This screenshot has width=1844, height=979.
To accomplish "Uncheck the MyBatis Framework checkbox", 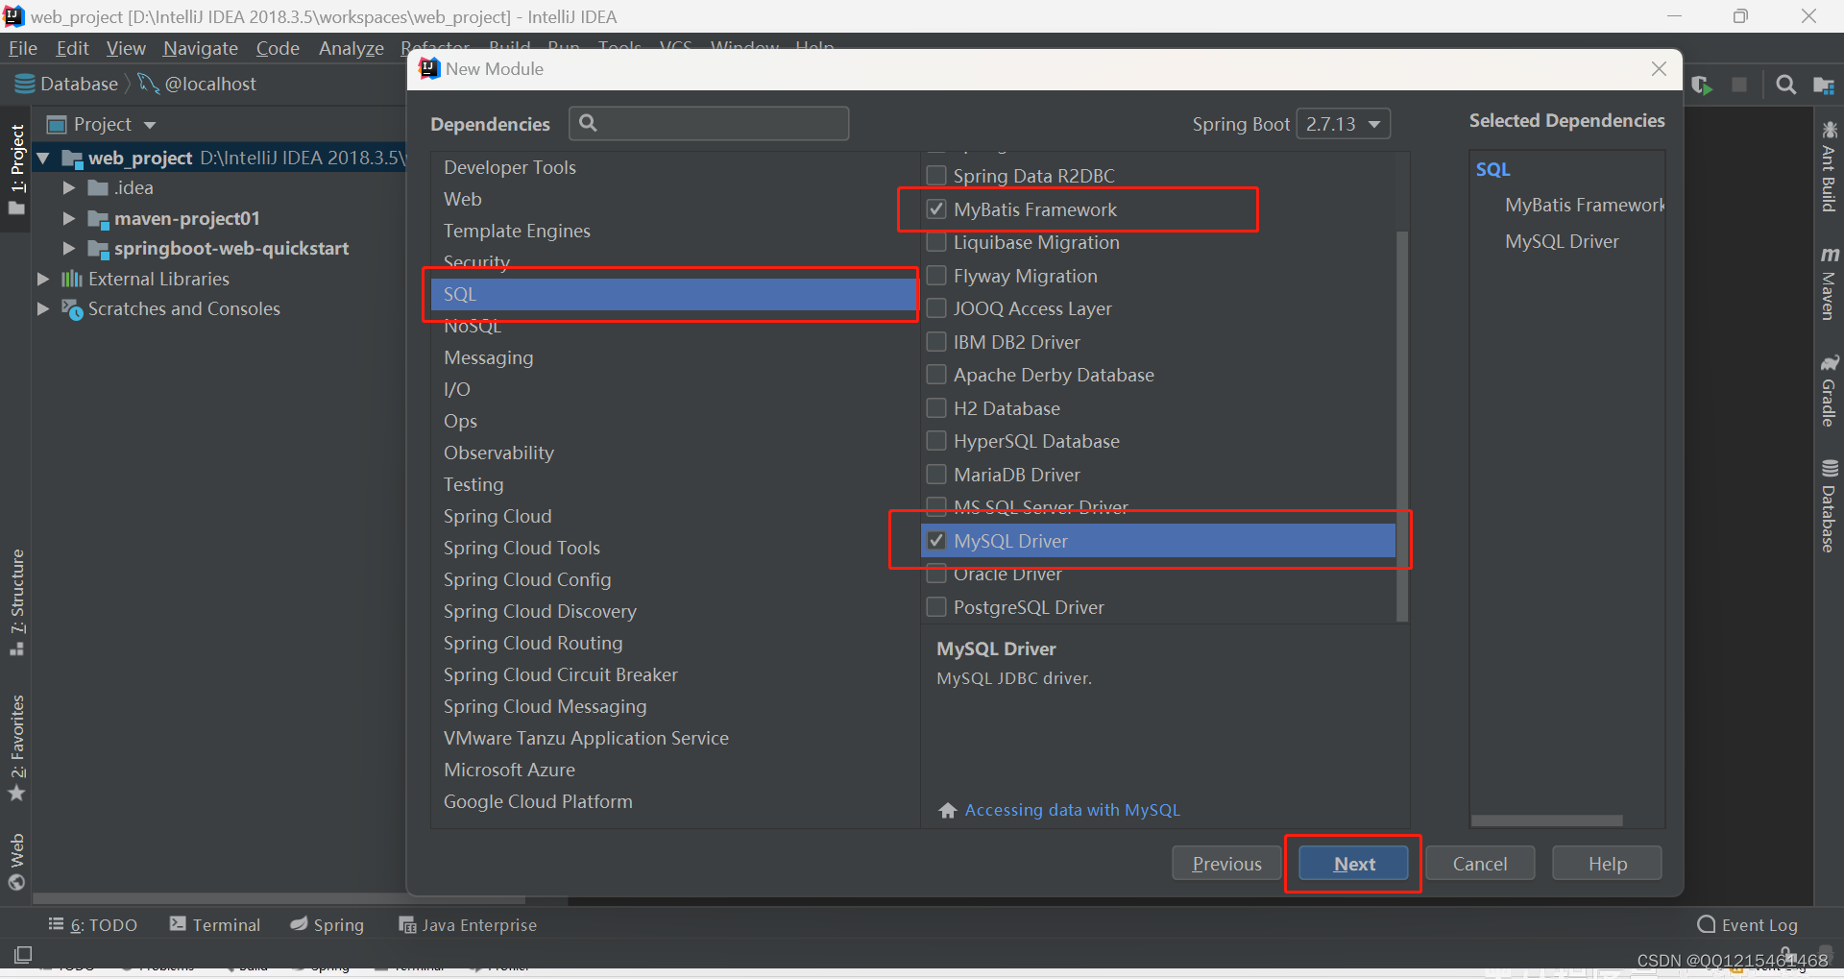I will pos(936,209).
